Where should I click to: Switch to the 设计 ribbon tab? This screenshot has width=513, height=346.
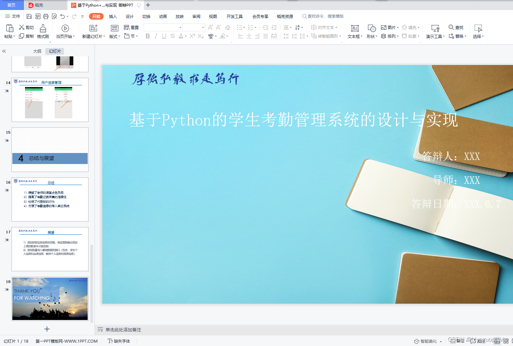[129, 16]
